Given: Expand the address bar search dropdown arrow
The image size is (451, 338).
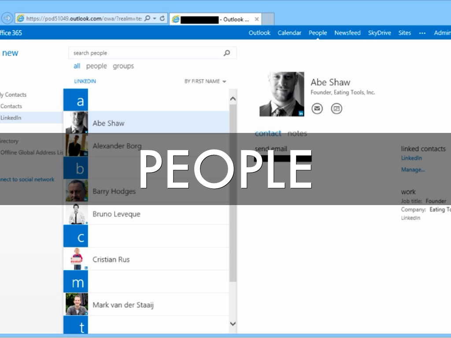Looking at the screenshot, I should point(154,18).
